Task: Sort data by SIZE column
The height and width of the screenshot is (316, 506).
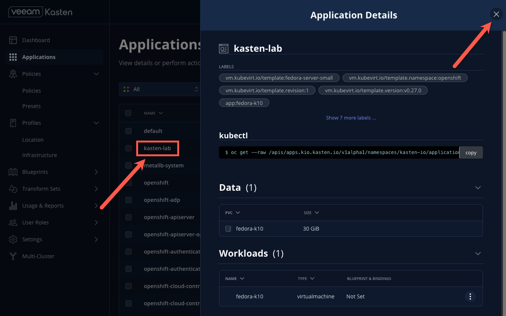Action: pos(311,213)
